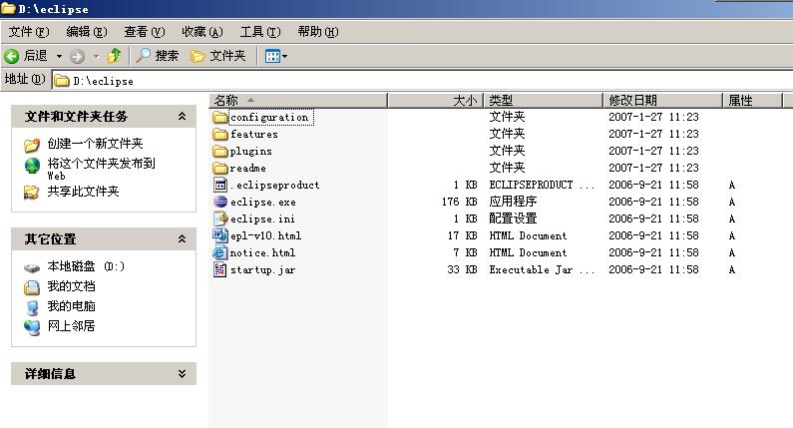Click the new folder task icon
This screenshot has height=428, width=793.
[x=31, y=145]
